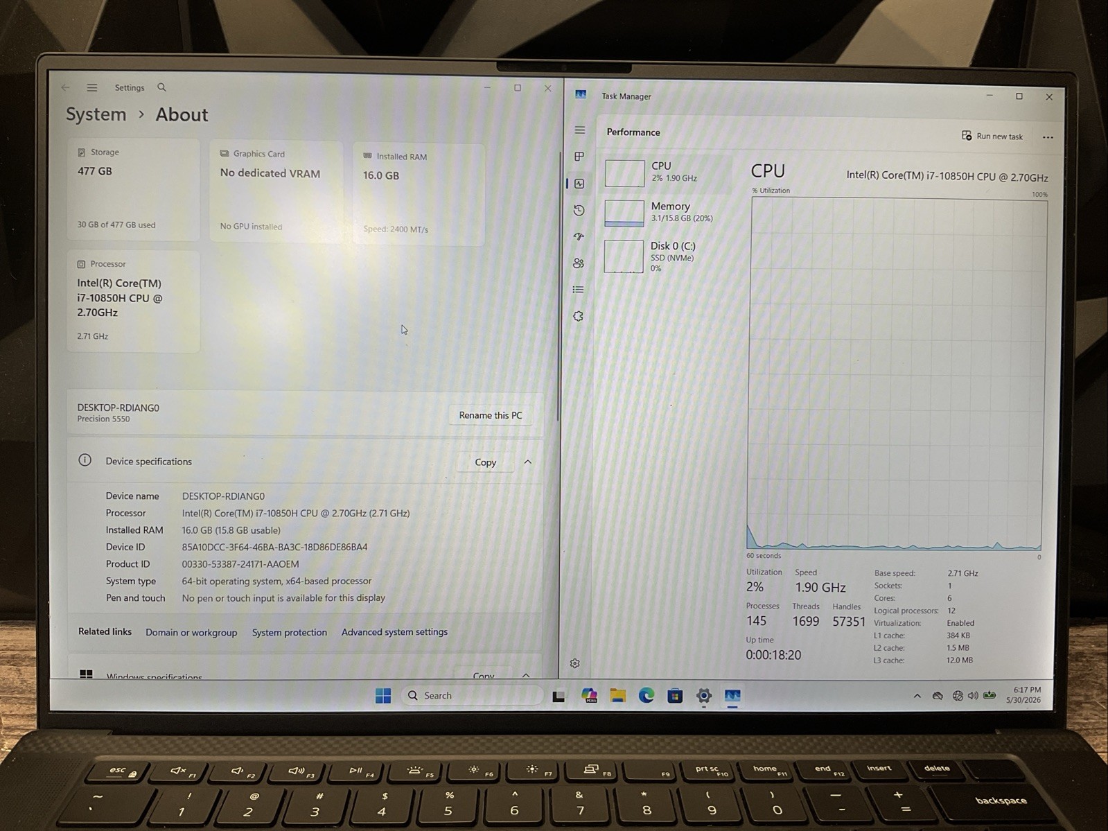Image resolution: width=1108 pixels, height=831 pixels.
Task: Go back in Settings window
Action: 65,87
